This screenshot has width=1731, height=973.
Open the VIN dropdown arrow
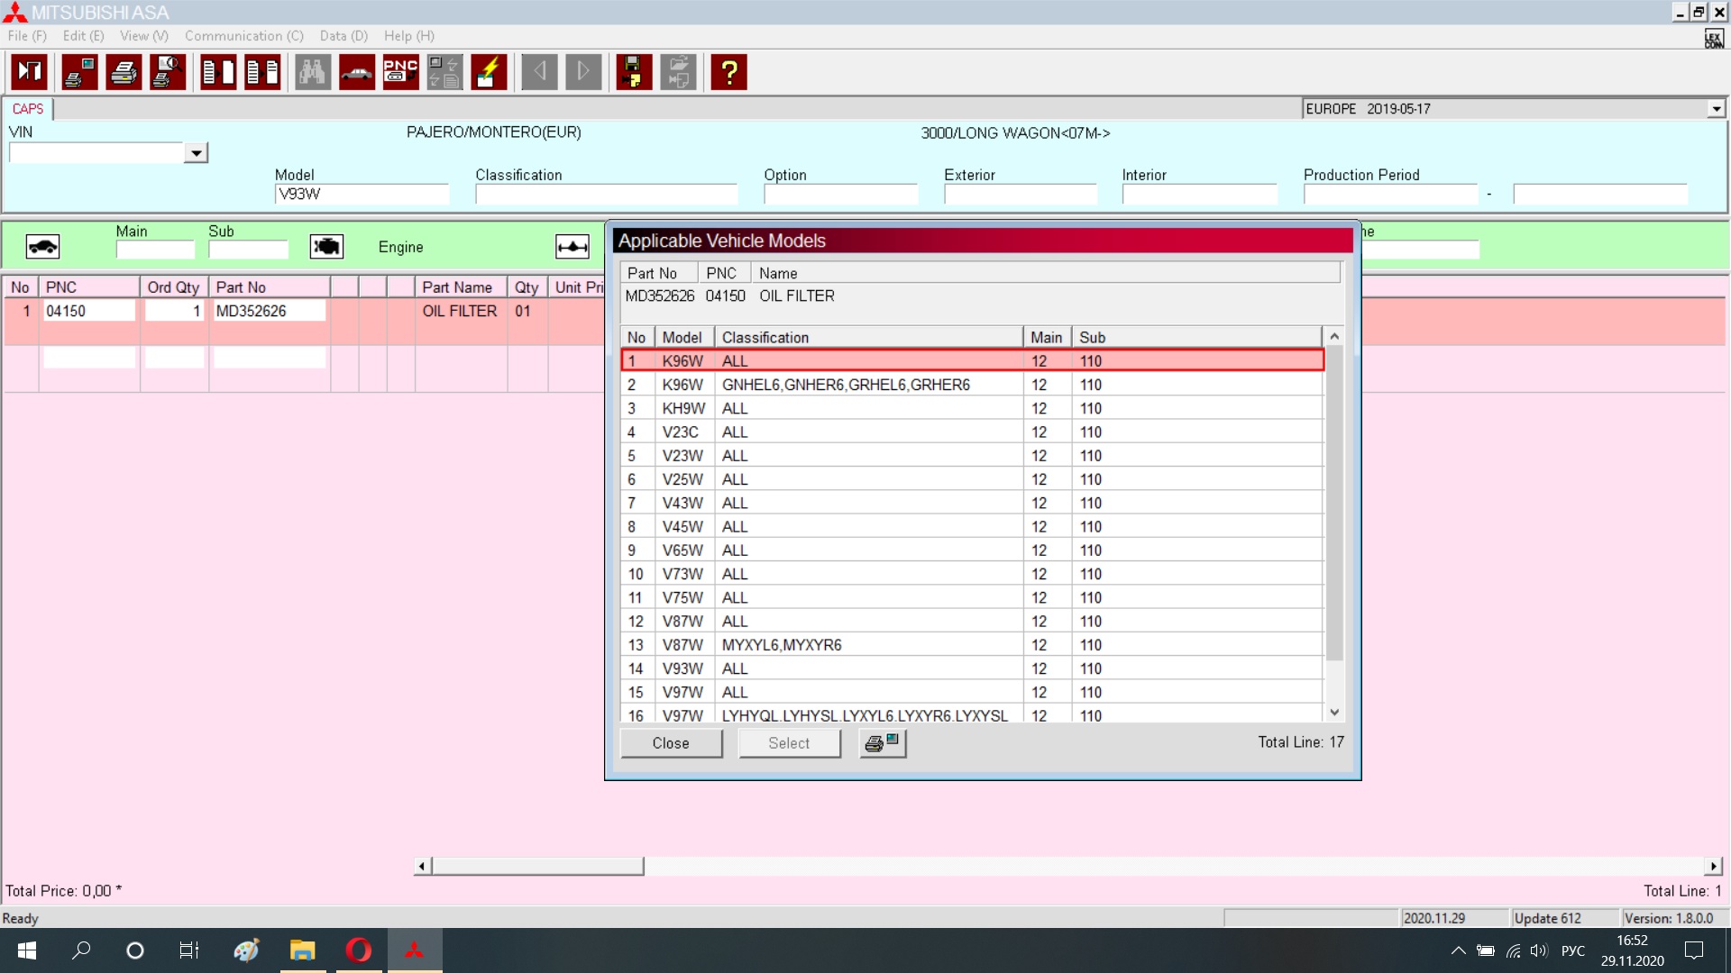196,153
